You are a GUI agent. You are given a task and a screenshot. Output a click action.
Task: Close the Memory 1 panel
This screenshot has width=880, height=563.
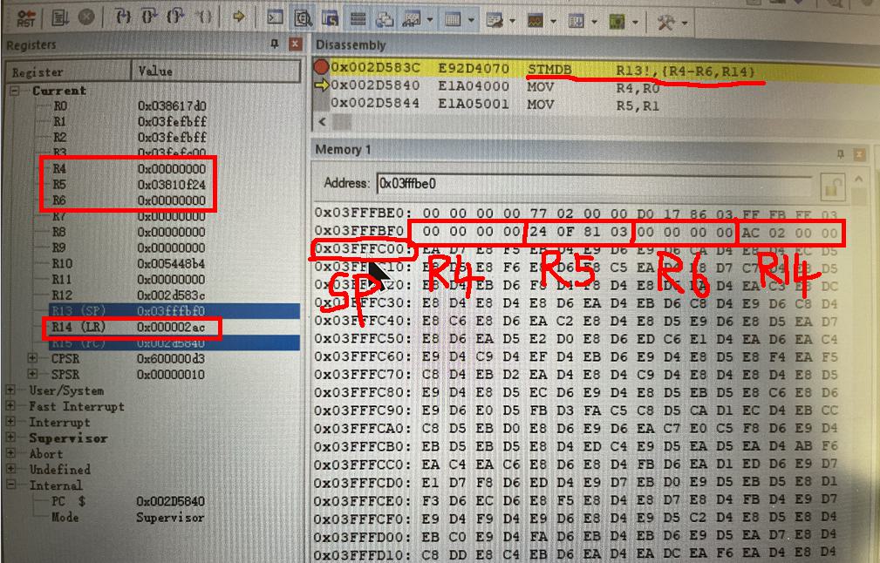pos(859,154)
